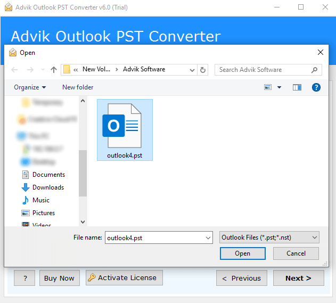This screenshot has width=336, height=303.
Task: Toggle the preview pane icon
Action: click(297, 87)
